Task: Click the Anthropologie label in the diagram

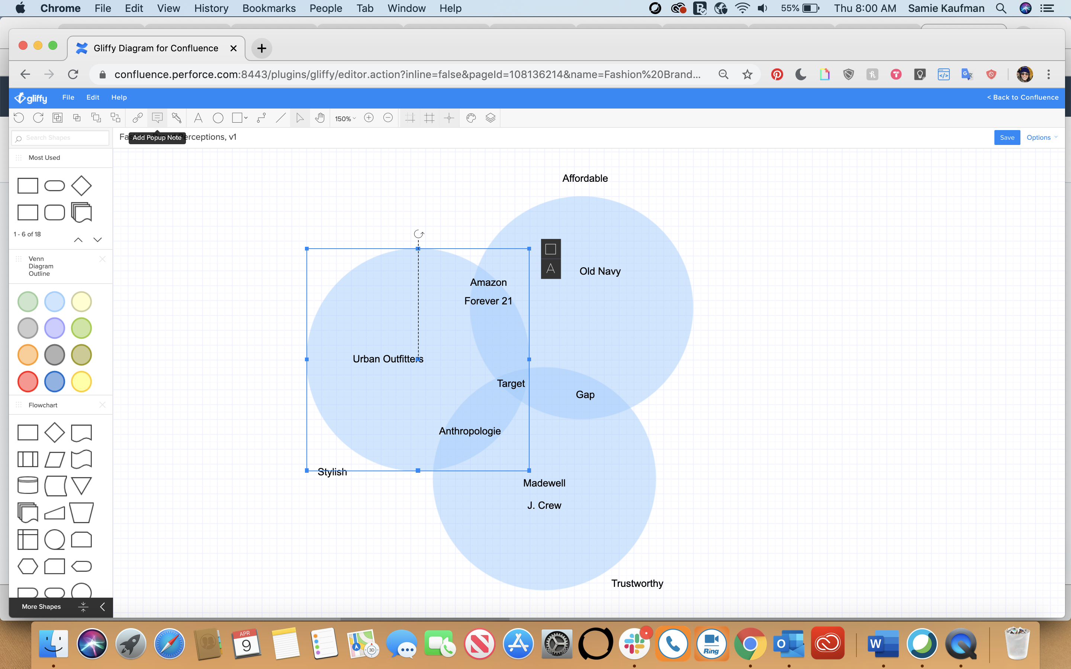Action: click(470, 432)
